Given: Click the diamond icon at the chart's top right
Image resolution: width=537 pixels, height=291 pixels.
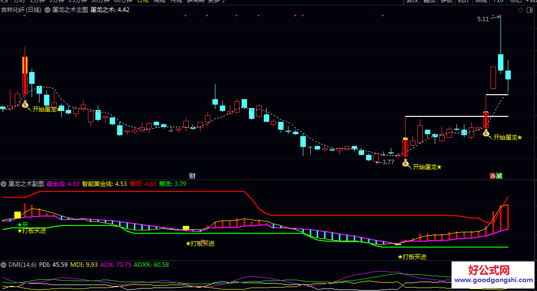Looking at the screenshot, I should pyautogui.click(x=520, y=10).
